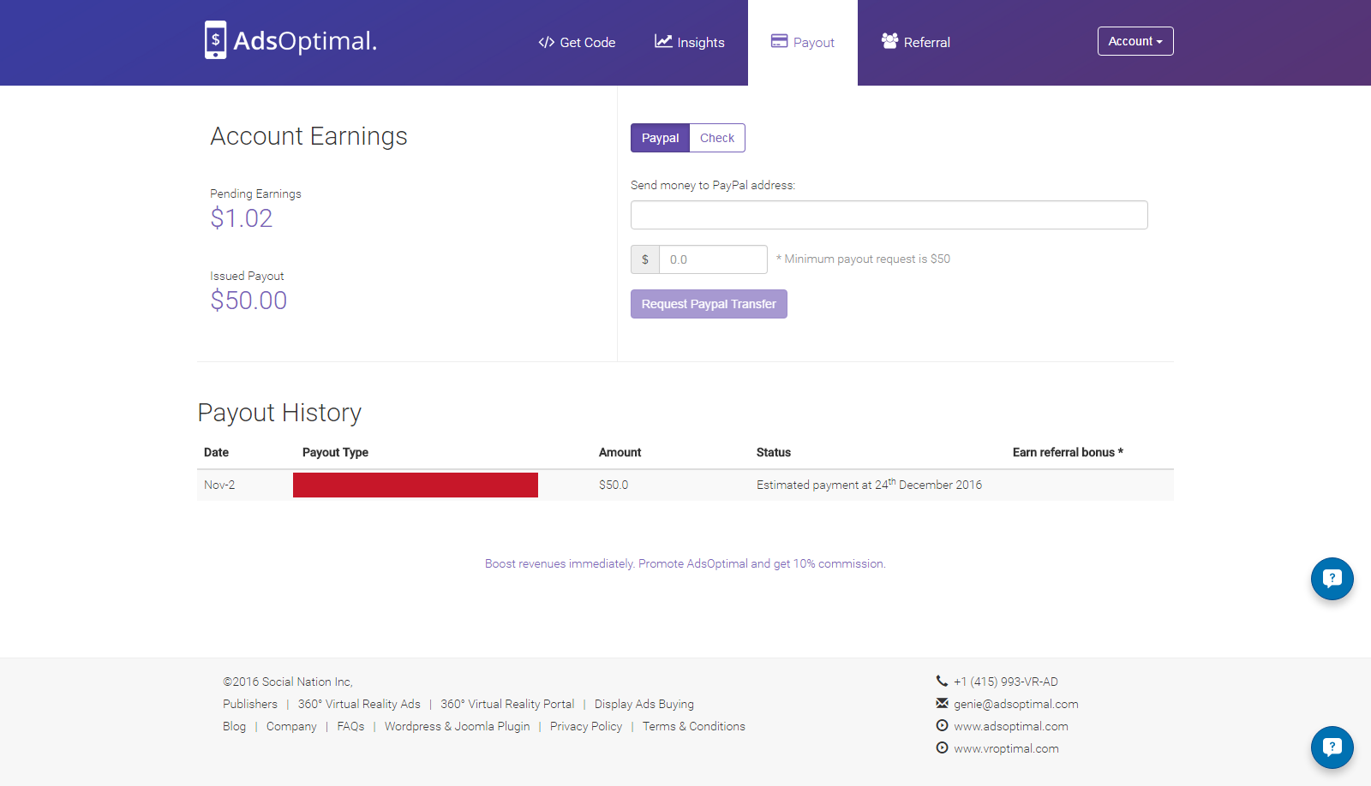Open Wordpress & Joomla Plugin link

click(x=457, y=726)
